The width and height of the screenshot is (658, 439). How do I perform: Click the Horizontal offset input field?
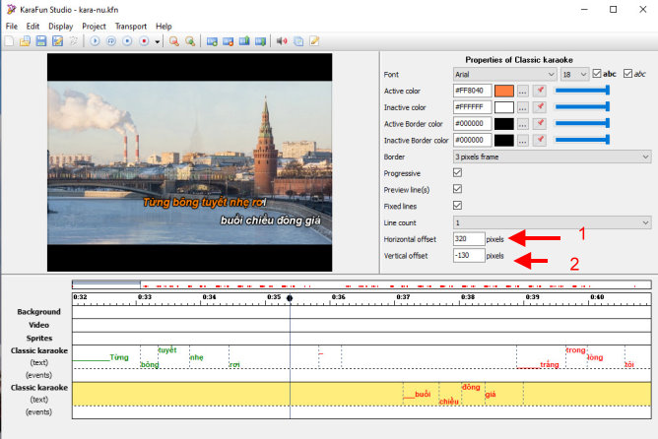tap(468, 239)
